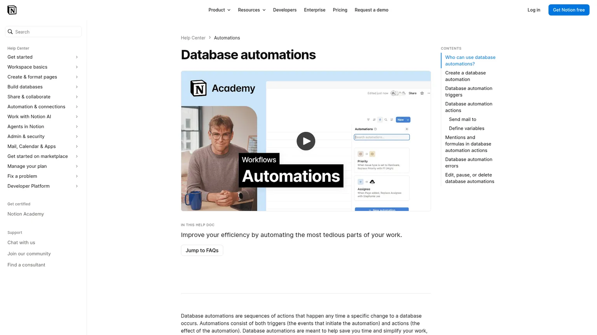This screenshot has width=597, height=335.
Task: Focus the Help Center search field
Action: click(44, 32)
